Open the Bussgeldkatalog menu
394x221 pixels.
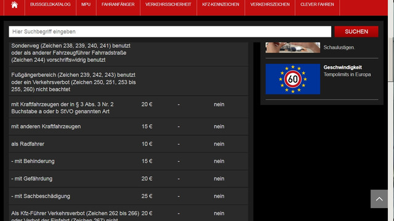pyautogui.click(x=50, y=4)
